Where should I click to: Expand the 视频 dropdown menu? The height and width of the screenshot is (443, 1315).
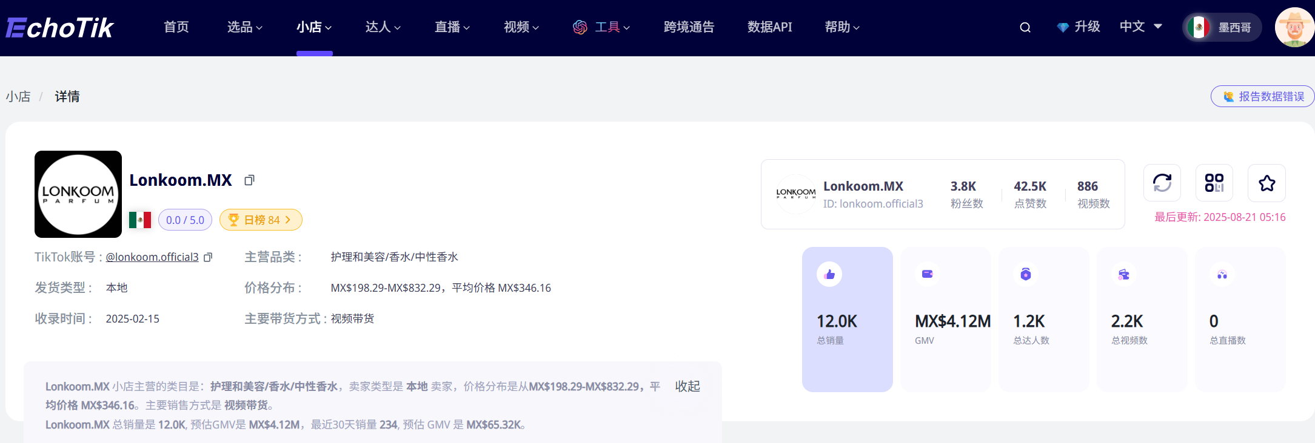tap(521, 27)
